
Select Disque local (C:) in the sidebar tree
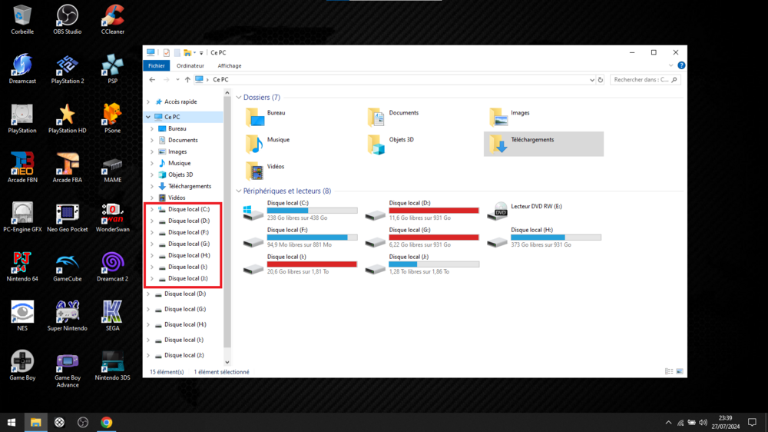[188, 209]
